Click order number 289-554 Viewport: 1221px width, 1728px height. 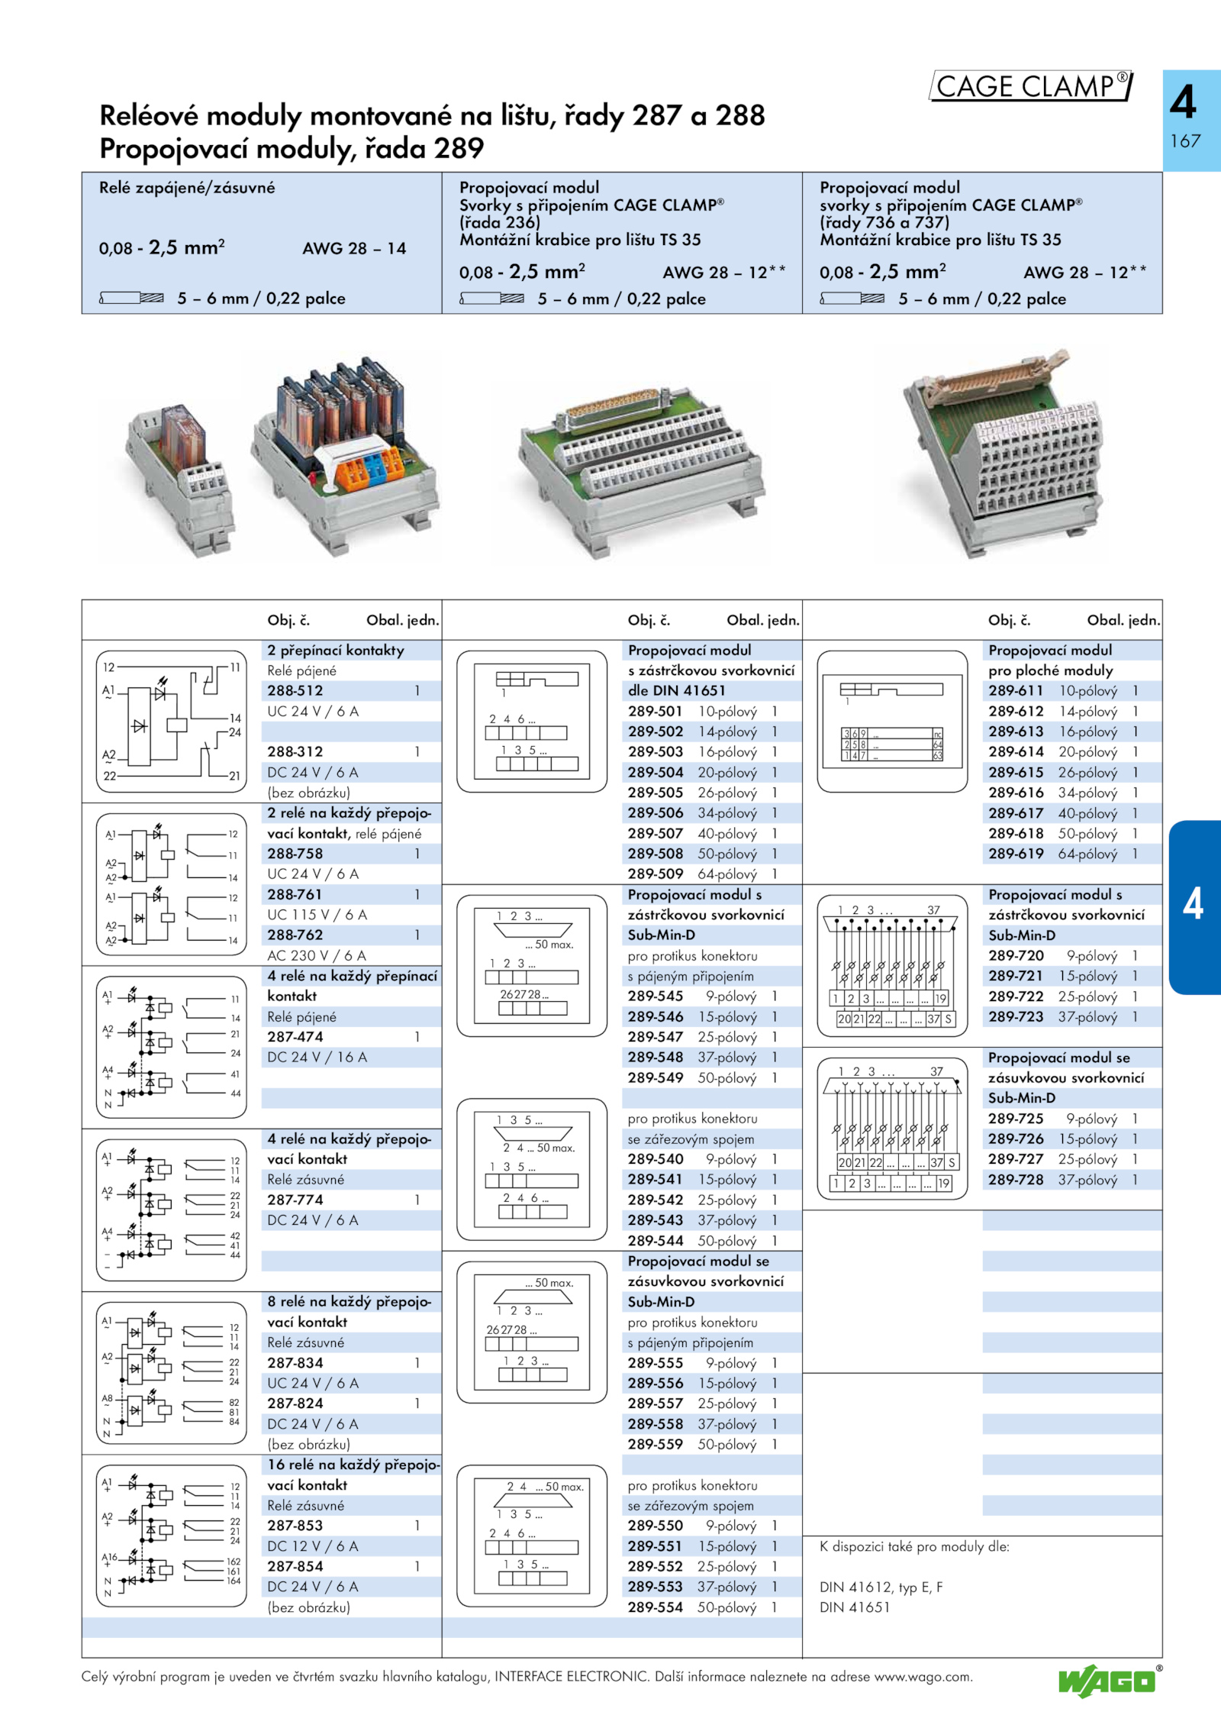[656, 1607]
